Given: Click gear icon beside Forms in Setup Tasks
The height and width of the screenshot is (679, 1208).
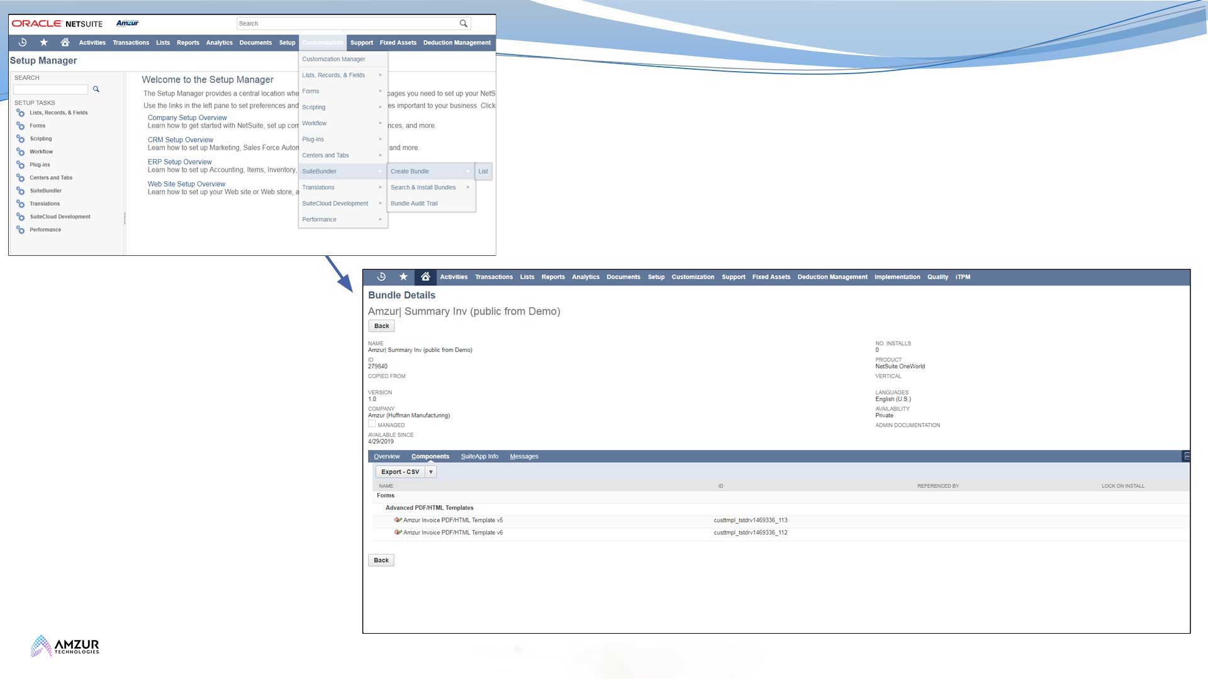Looking at the screenshot, I should [21, 126].
